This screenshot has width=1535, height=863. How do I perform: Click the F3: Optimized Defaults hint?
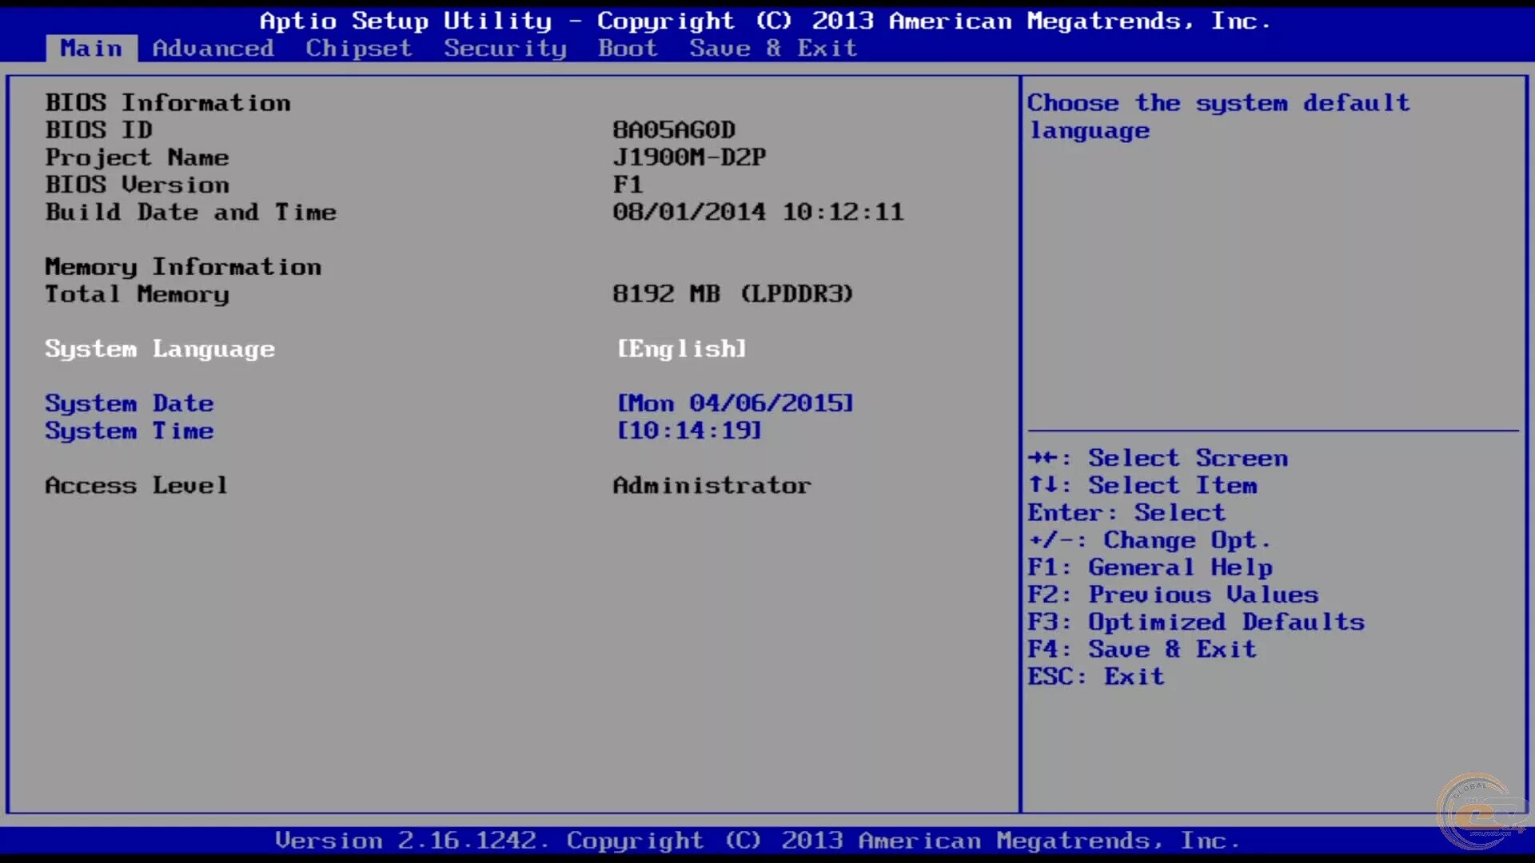(1196, 622)
